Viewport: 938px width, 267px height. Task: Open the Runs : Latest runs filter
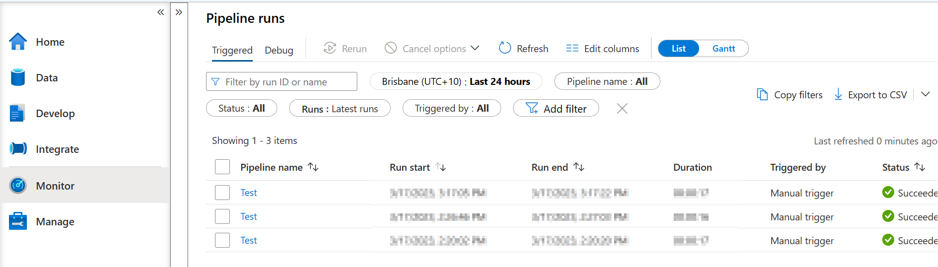340,108
